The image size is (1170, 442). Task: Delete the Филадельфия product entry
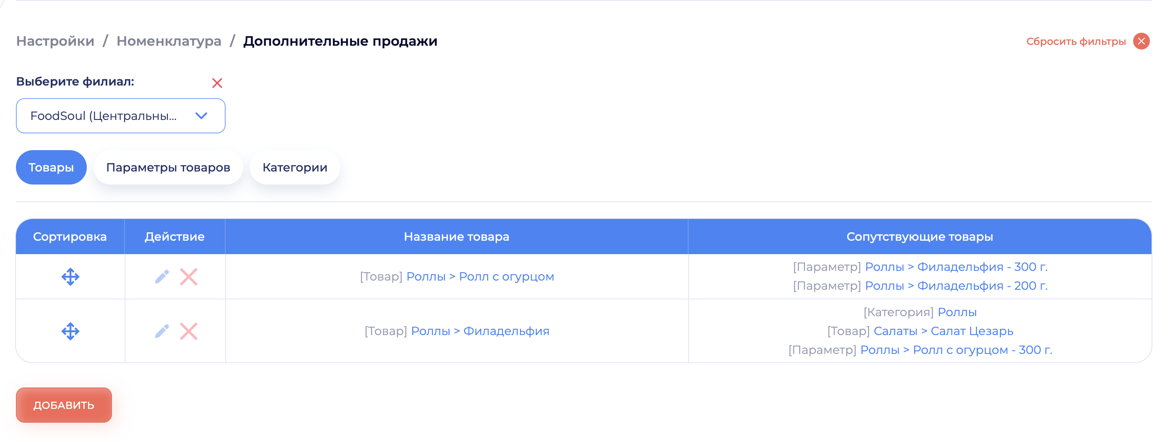(188, 331)
